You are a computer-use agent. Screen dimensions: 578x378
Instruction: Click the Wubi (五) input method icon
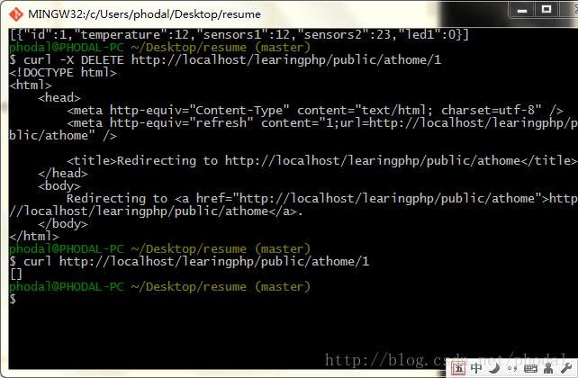coord(458,368)
